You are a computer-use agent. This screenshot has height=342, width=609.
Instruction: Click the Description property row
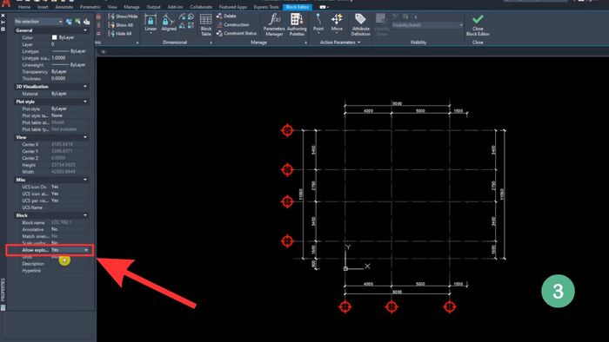51,264
